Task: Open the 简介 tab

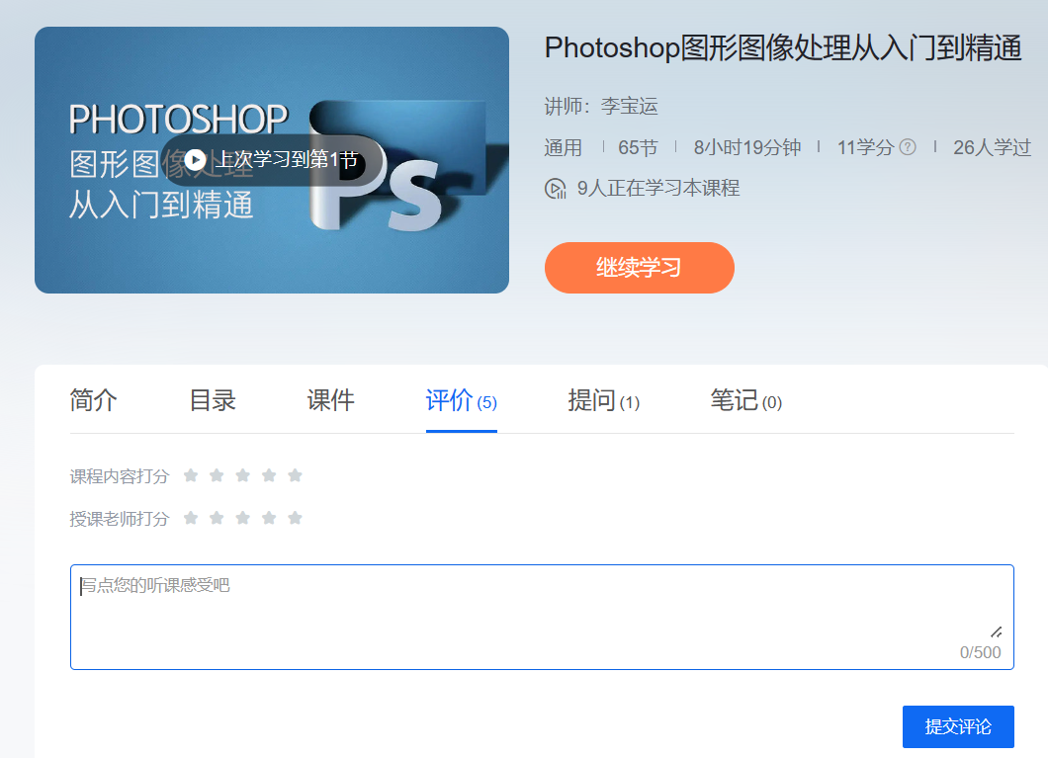Action: point(94,400)
